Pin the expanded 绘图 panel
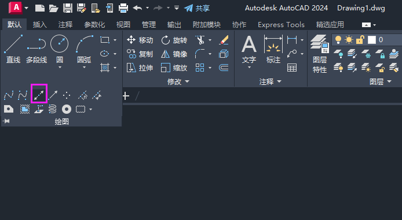The height and width of the screenshot is (220, 402). point(6,121)
